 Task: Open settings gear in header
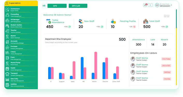tap(150, 5)
